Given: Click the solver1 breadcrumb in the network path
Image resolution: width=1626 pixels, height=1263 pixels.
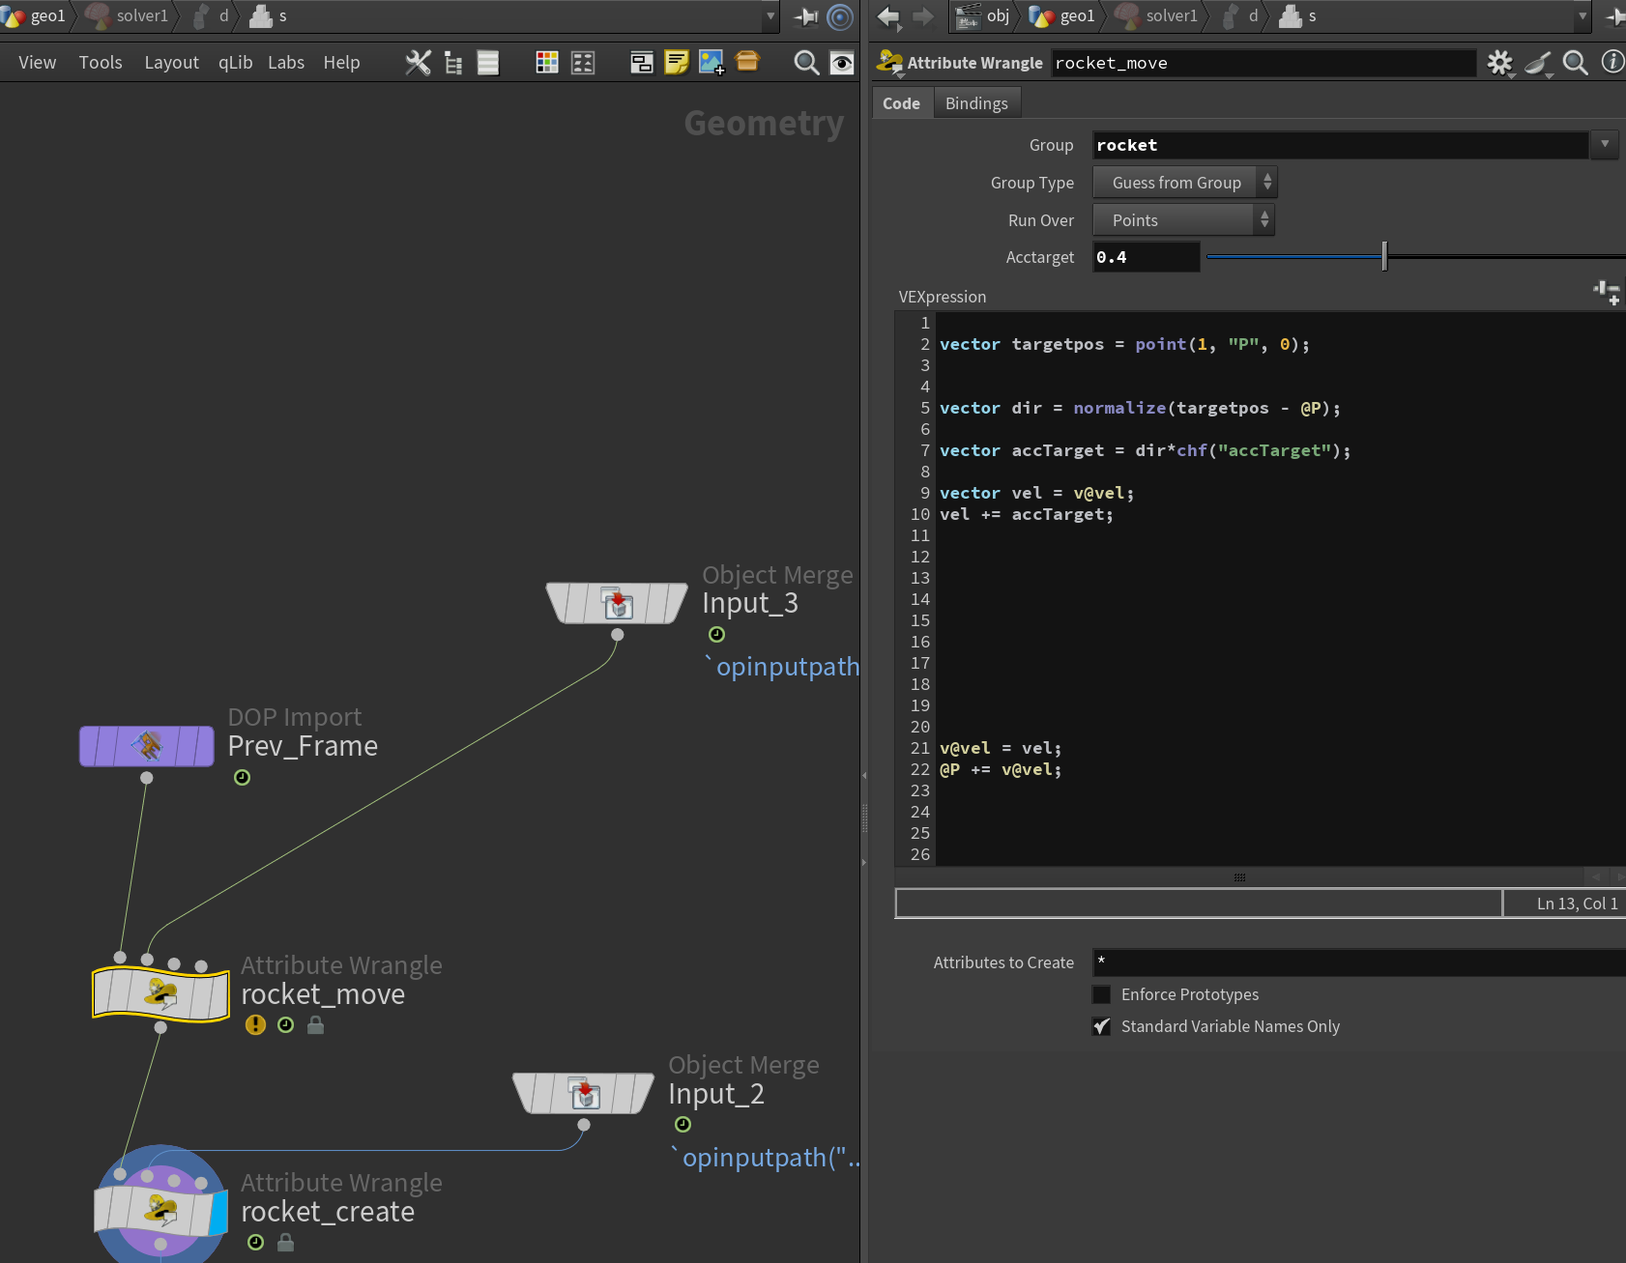Looking at the screenshot, I should coord(142,15).
